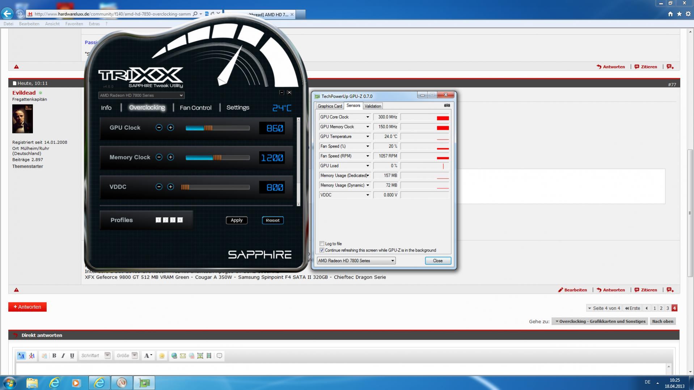Open GPU Core Clock sensor dropdown
Screen dimensions: 694x390
point(368,117)
